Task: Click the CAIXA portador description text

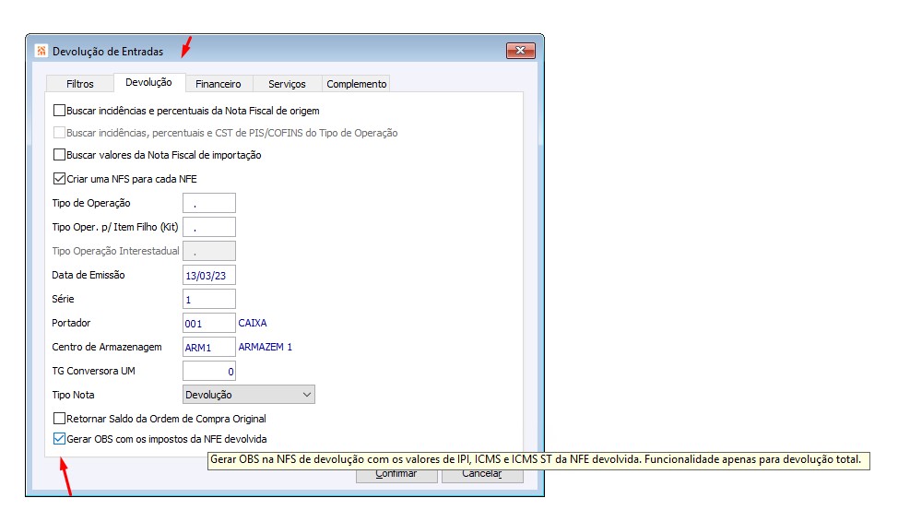Action: [x=253, y=323]
